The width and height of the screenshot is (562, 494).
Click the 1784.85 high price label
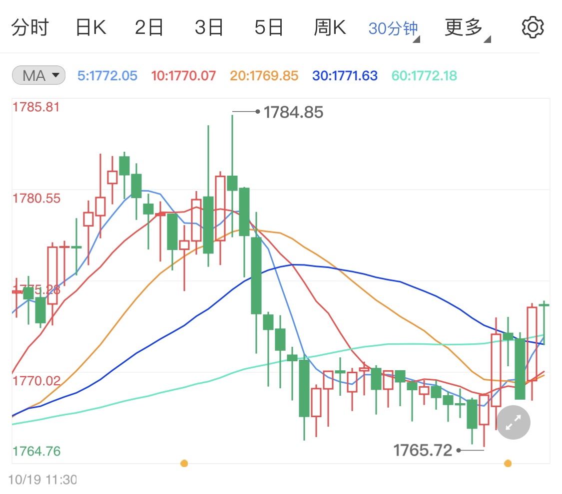tap(293, 112)
